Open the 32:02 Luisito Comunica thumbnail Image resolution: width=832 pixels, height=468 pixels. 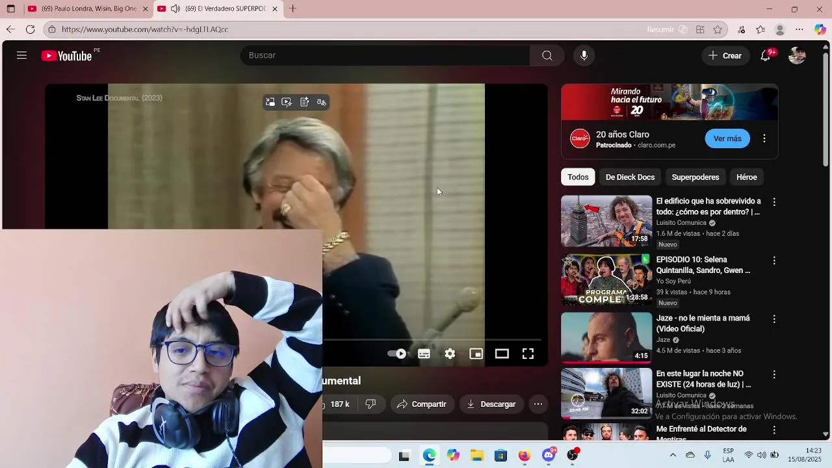[606, 393]
